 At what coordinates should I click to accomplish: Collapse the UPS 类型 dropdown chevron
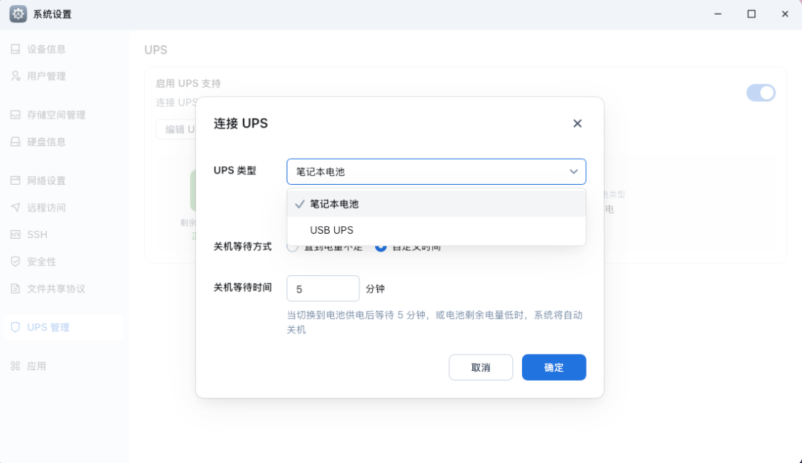coord(573,171)
